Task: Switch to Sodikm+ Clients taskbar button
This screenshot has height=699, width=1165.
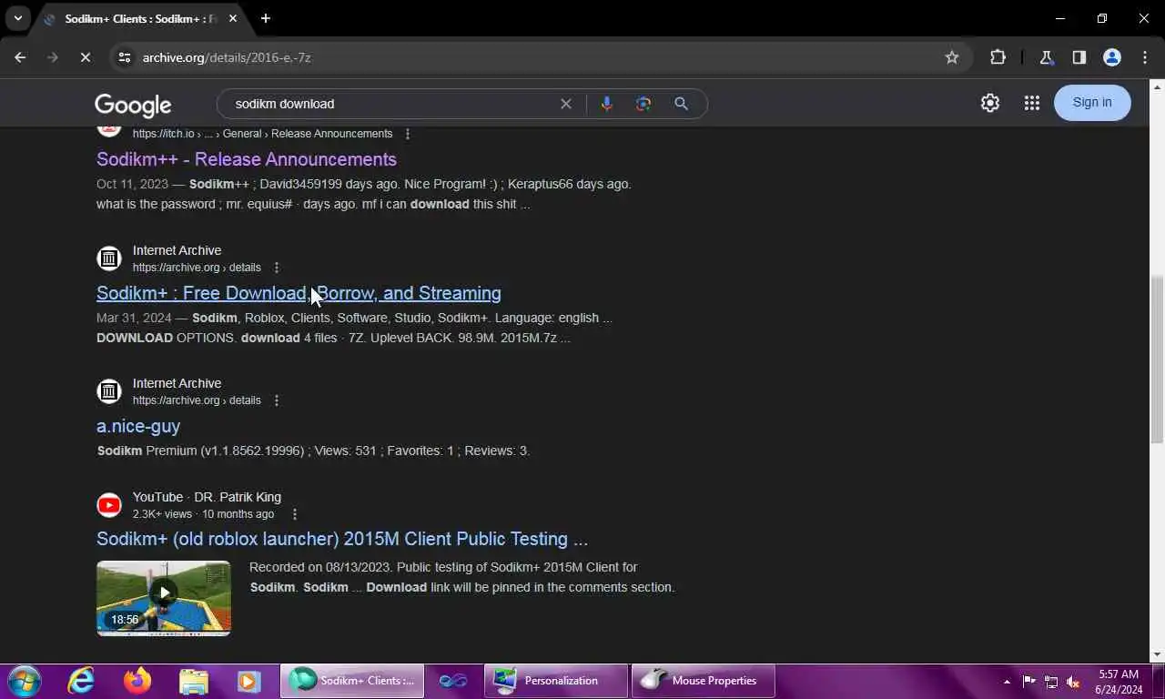Action: [352, 681]
